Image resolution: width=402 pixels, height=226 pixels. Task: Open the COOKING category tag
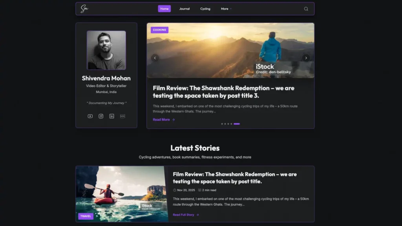pyautogui.click(x=159, y=30)
